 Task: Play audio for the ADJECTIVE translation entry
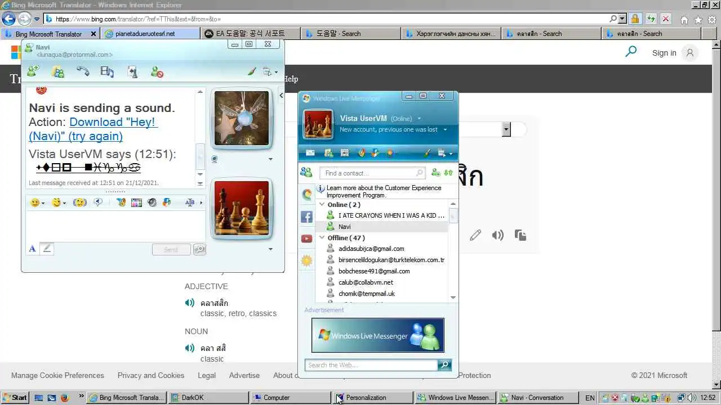(190, 303)
